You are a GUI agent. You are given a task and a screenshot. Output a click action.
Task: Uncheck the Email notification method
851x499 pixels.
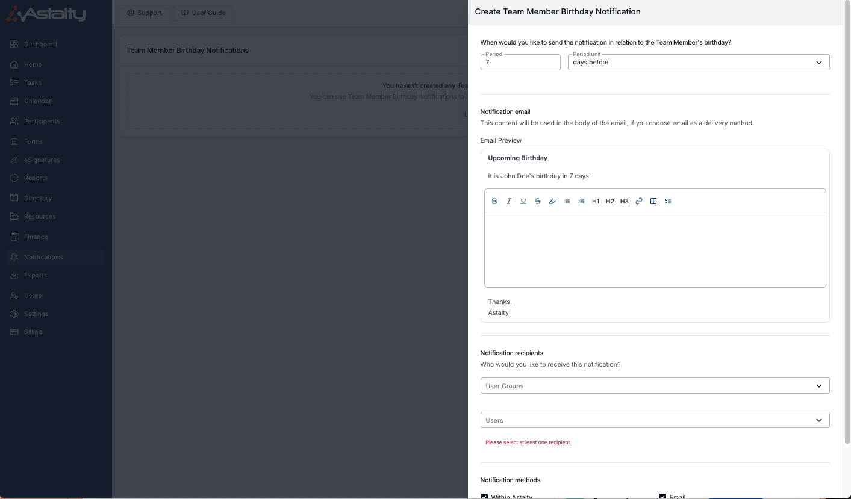click(662, 497)
